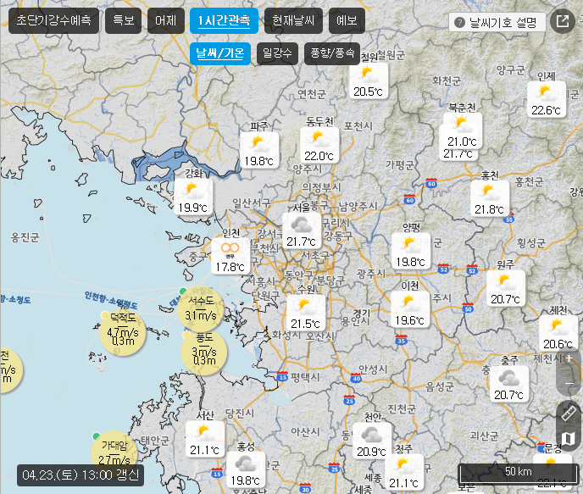Select the 어제 tab
583x494 pixels.
166,20
